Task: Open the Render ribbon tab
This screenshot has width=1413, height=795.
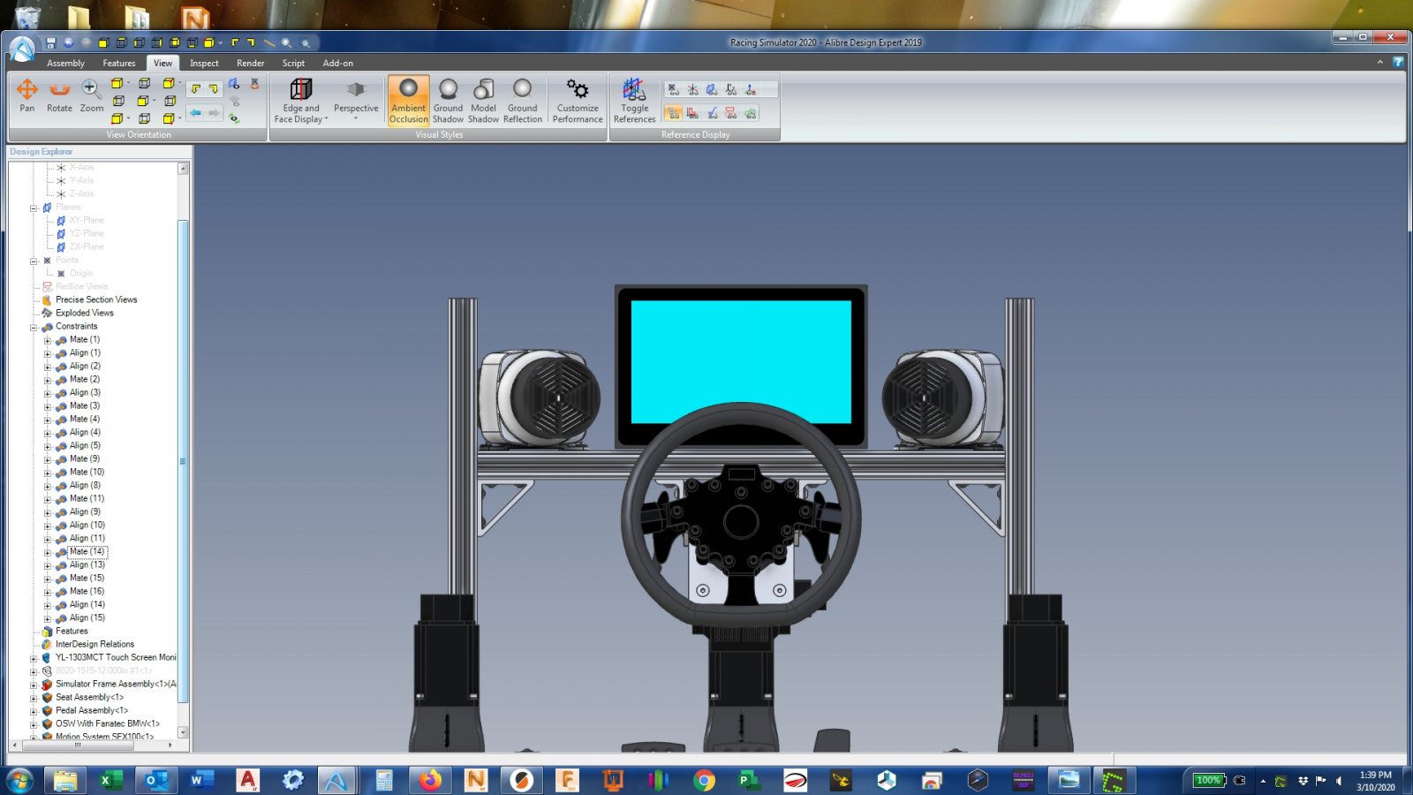Action: pyautogui.click(x=250, y=64)
